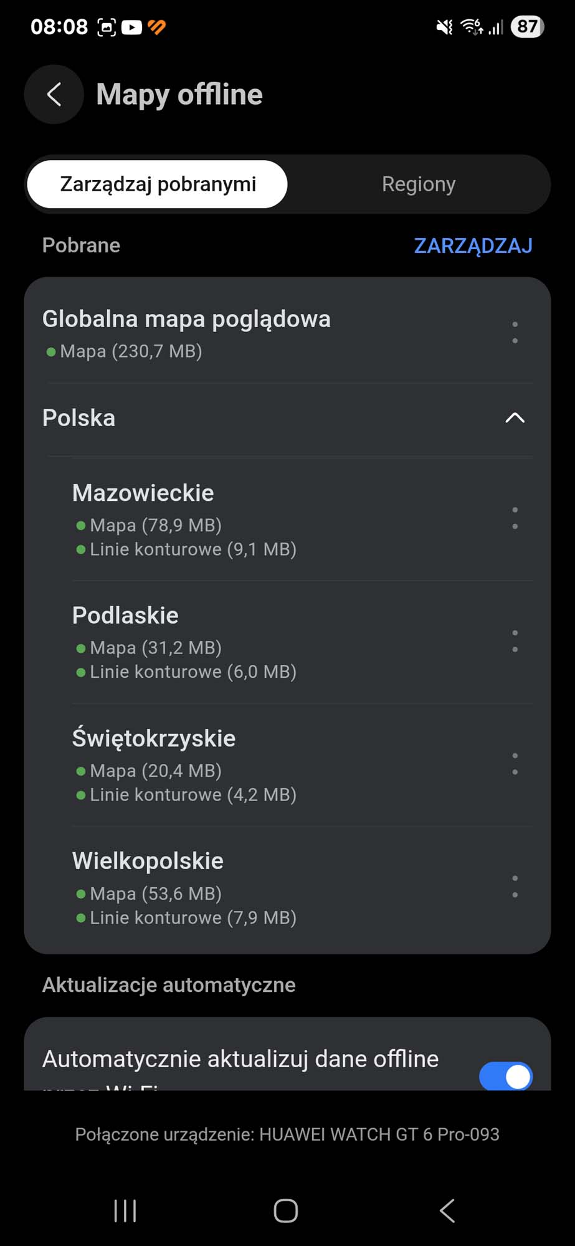Tap the system back navigation button
Screen dimensions: 575x1246
click(447, 1210)
